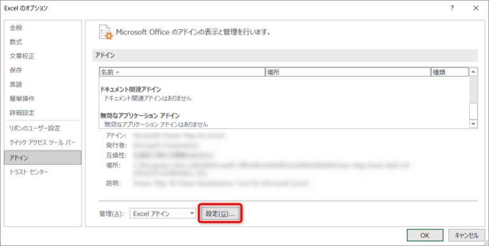Click the 説明: label
This screenshot has height=246, width=489.
(x=113, y=183)
